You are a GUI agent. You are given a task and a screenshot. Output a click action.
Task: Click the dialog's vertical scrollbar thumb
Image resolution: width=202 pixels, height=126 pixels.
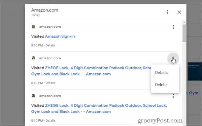coord(184,33)
